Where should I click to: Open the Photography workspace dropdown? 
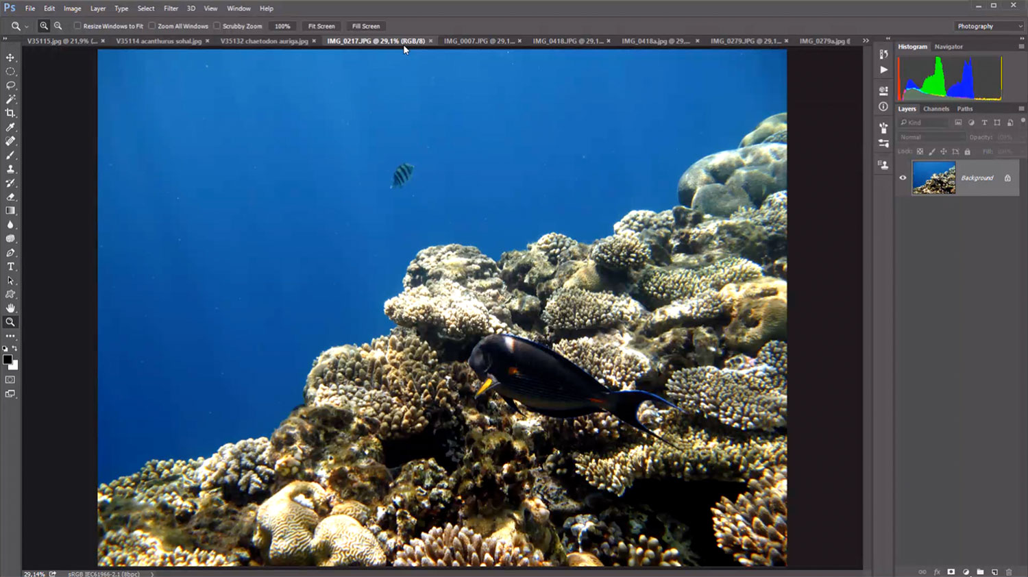tap(990, 26)
